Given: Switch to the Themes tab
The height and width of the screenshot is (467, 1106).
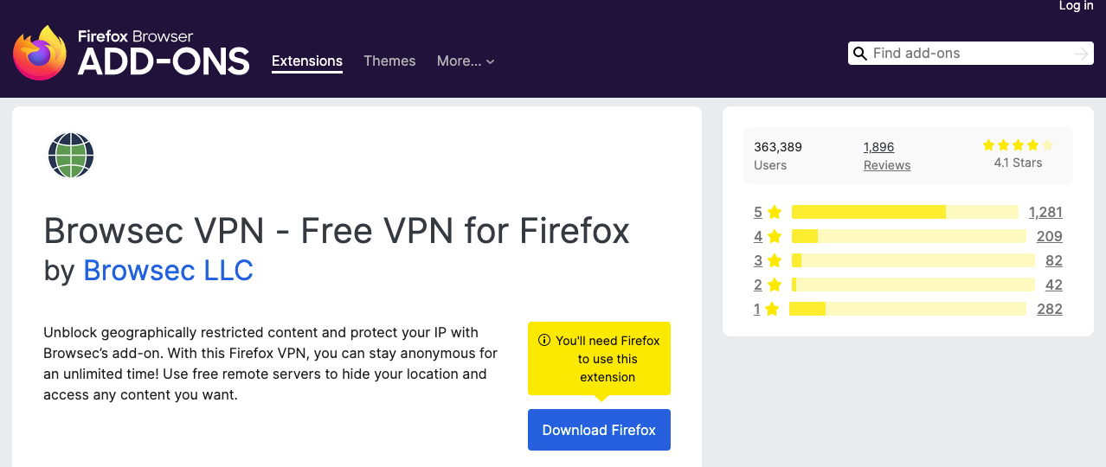Looking at the screenshot, I should click(x=389, y=61).
